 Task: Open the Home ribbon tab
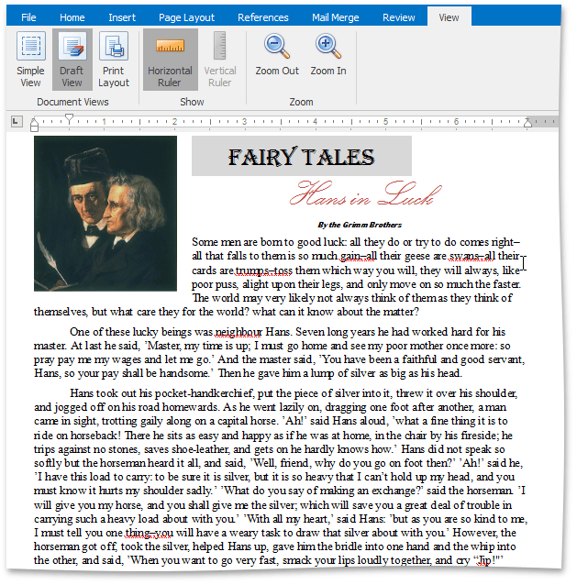pos(72,17)
